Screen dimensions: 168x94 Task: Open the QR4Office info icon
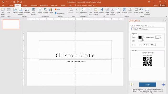[x=163, y=85]
